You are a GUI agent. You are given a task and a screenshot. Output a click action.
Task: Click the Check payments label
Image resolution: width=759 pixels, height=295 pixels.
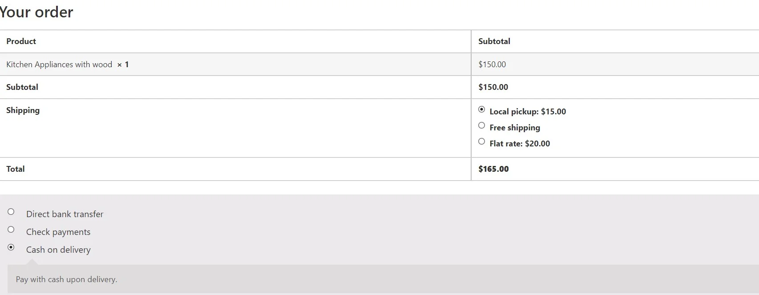(58, 232)
